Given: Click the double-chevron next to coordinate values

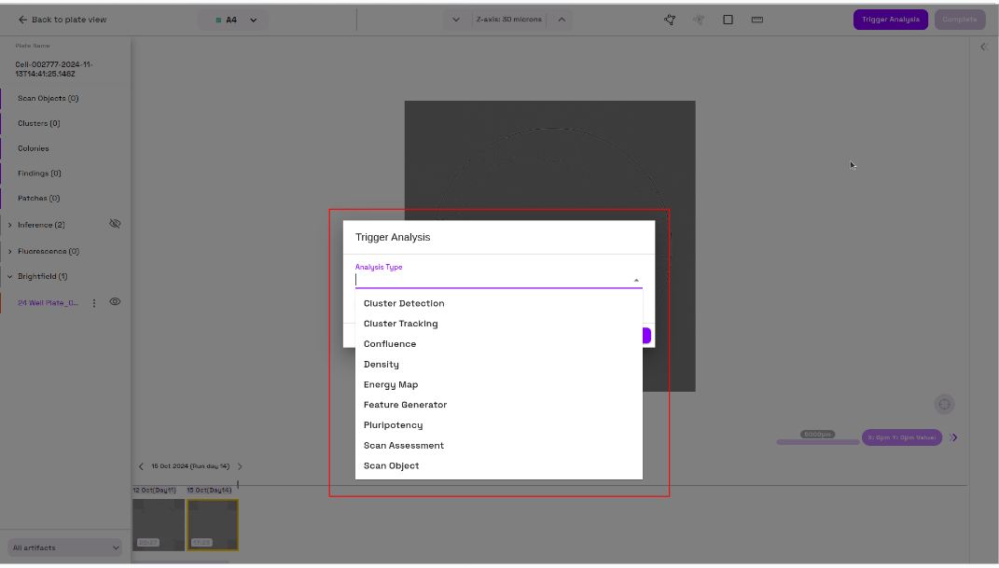Looking at the screenshot, I should click(x=953, y=436).
